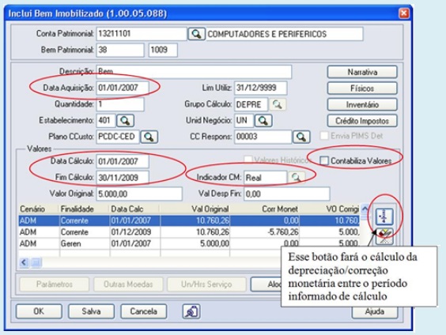The image size is (446, 335).
Task: Click grid's vertical scroll up arrow
Action: 365,209
